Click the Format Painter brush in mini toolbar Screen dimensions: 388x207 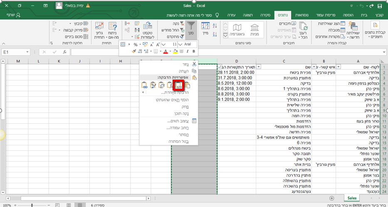(x=133, y=51)
